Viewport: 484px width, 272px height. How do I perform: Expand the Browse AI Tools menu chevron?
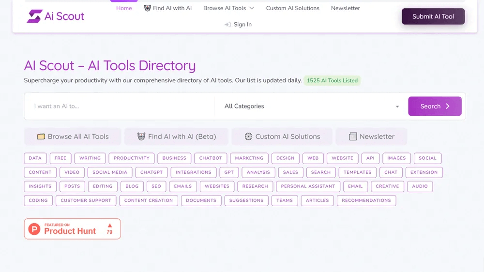tap(252, 8)
